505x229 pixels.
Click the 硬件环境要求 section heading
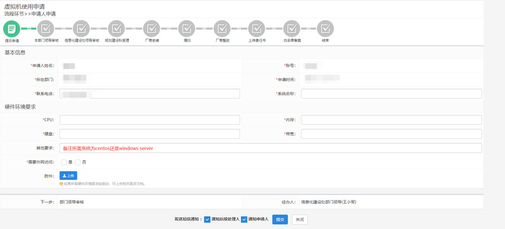(x=20, y=107)
